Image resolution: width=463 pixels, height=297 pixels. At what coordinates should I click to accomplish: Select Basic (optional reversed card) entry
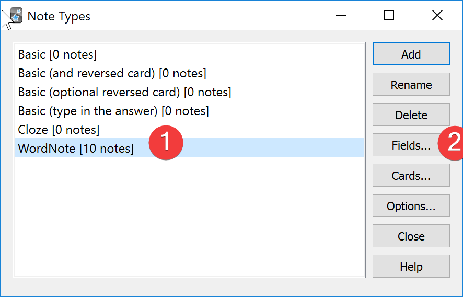pyautogui.click(x=189, y=92)
